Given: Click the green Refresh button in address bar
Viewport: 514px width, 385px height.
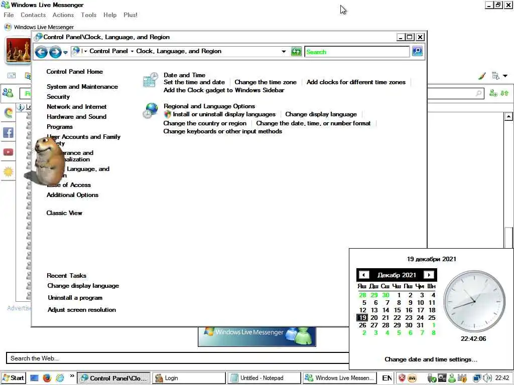Looking at the screenshot, I should pos(296,52).
